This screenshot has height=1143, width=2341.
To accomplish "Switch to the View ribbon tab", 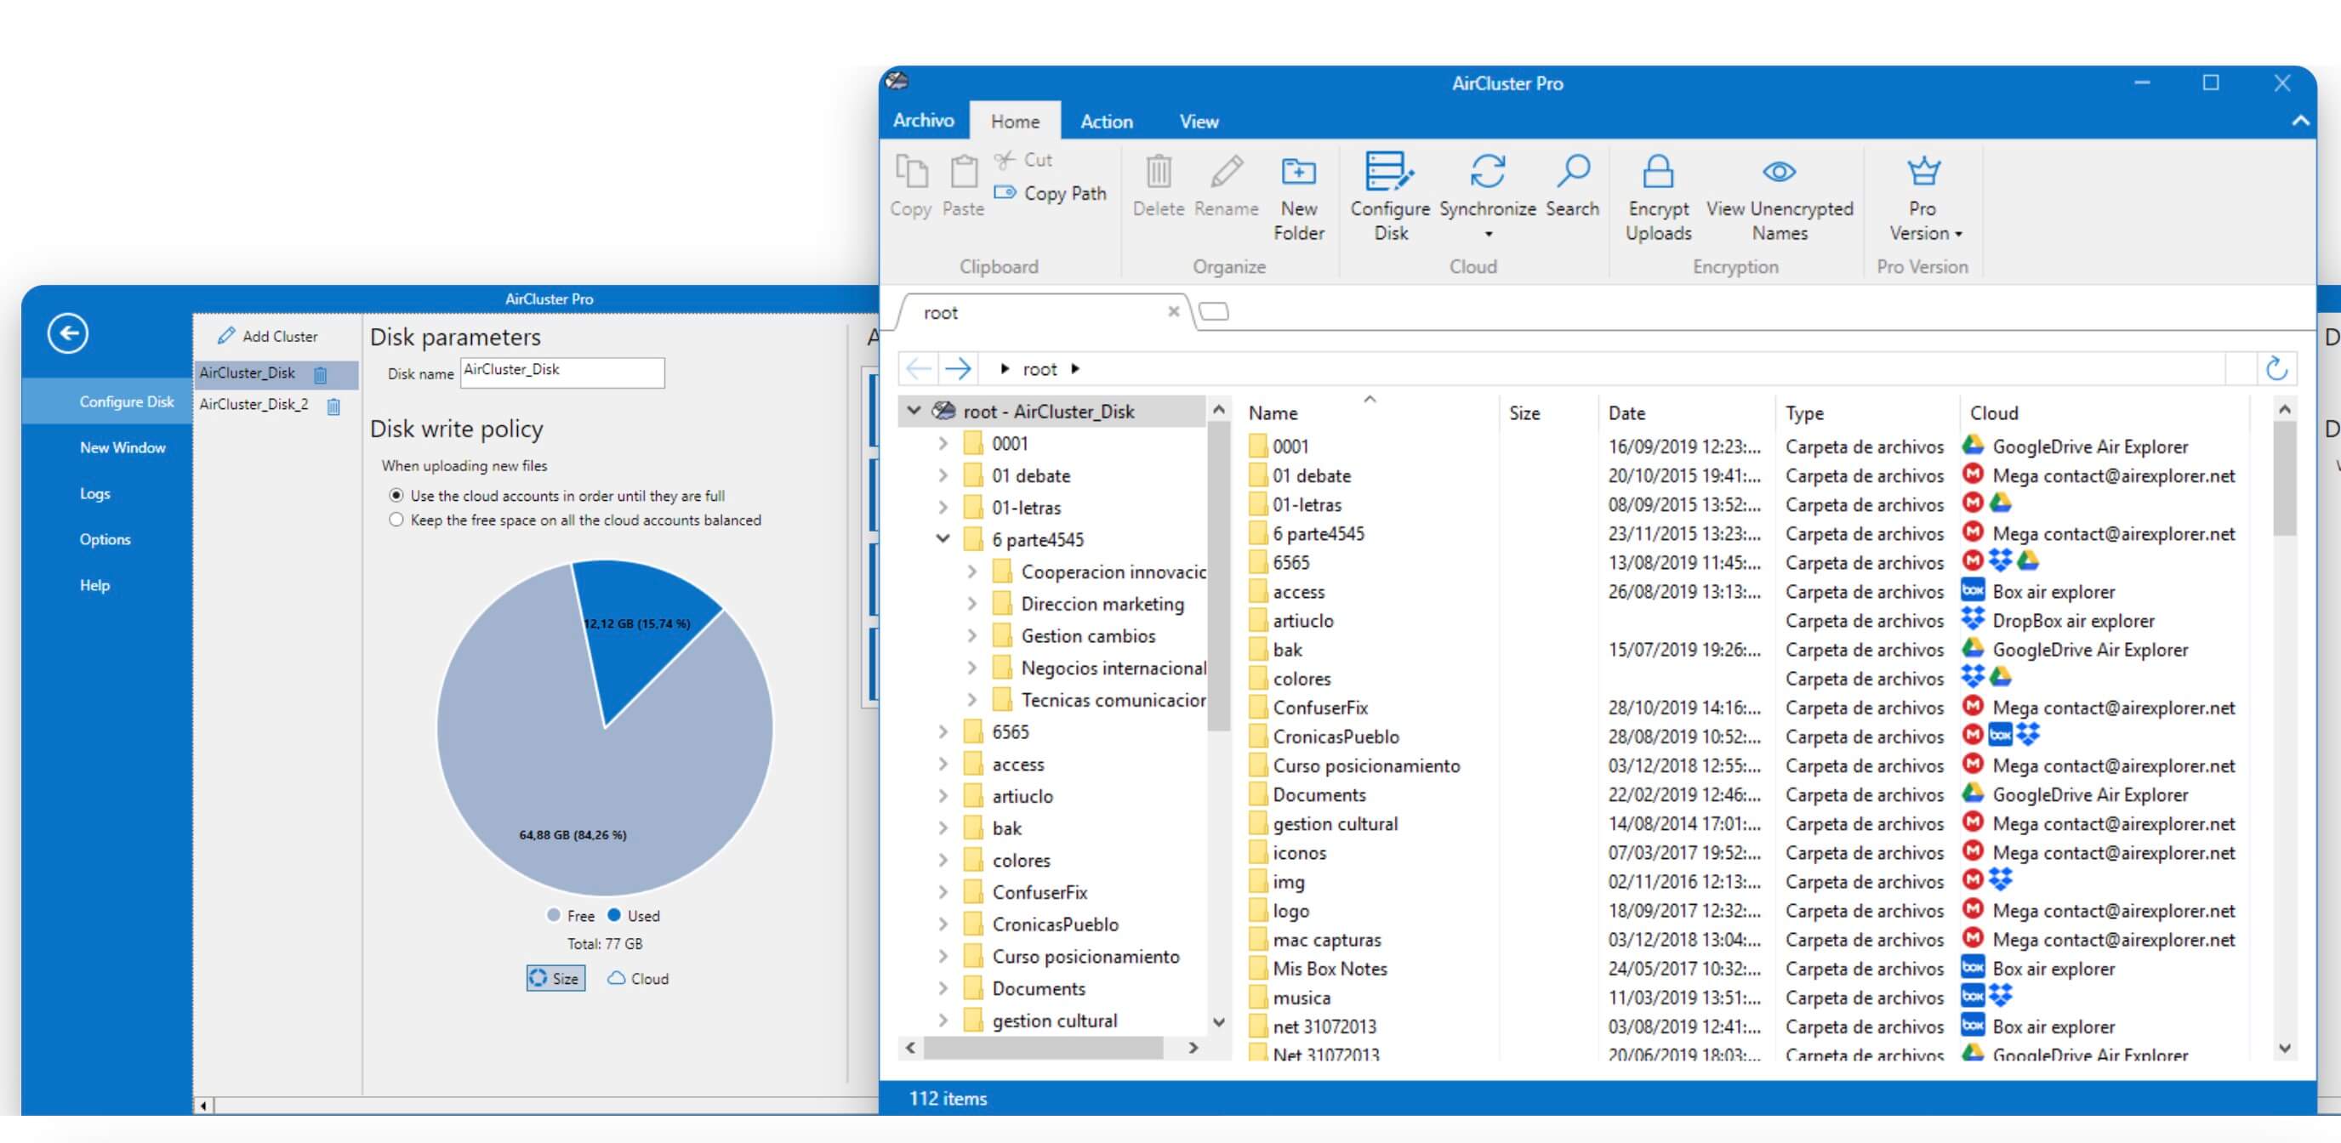I will (1199, 121).
